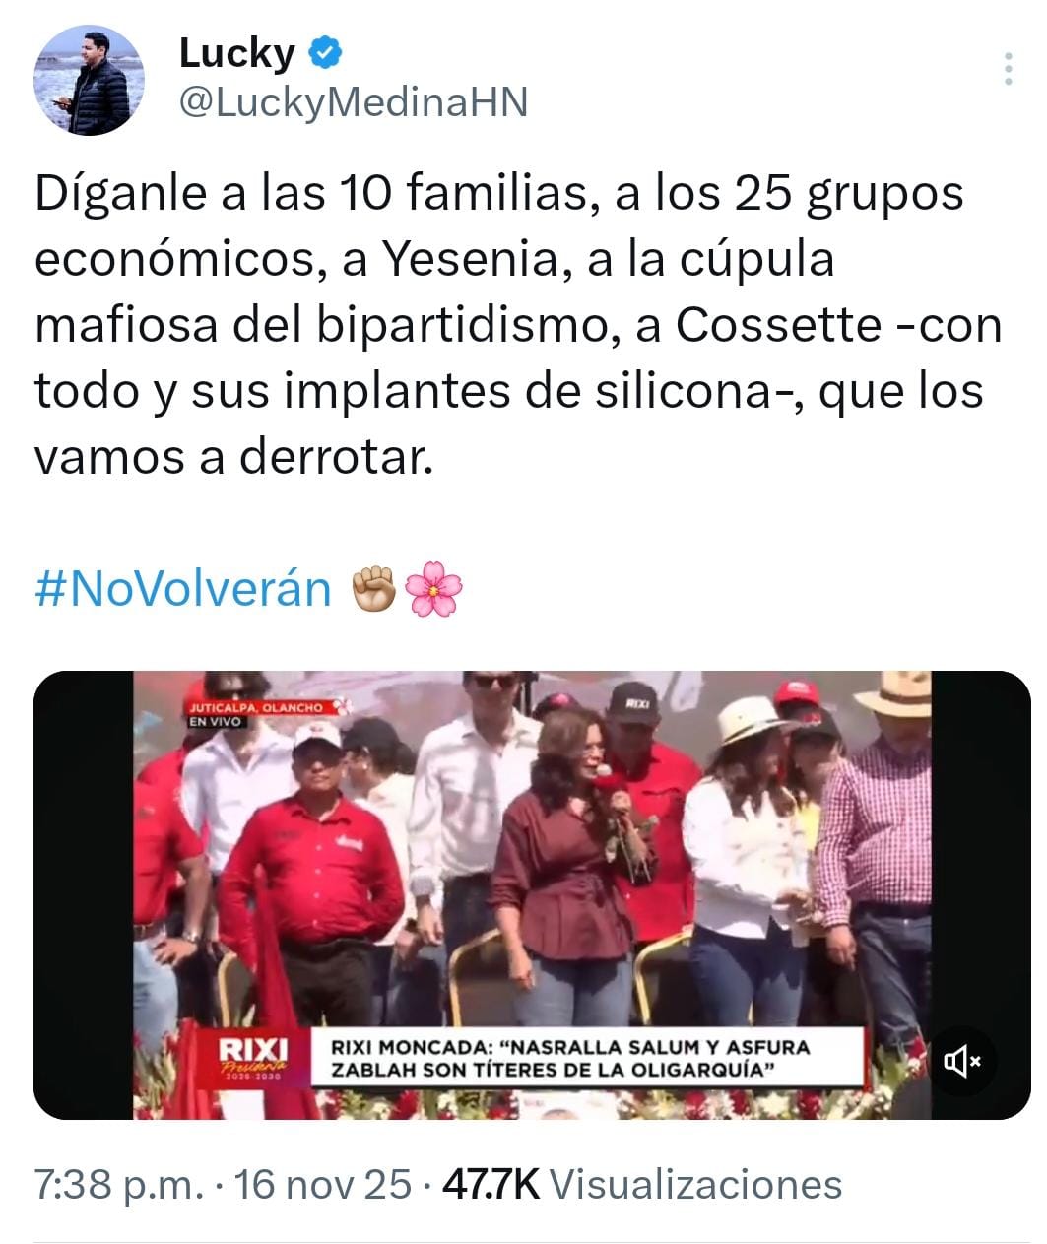Open the three-dot tweet options menu
The width and height of the screenshot is (1047, 1244).
point(1008,69)
